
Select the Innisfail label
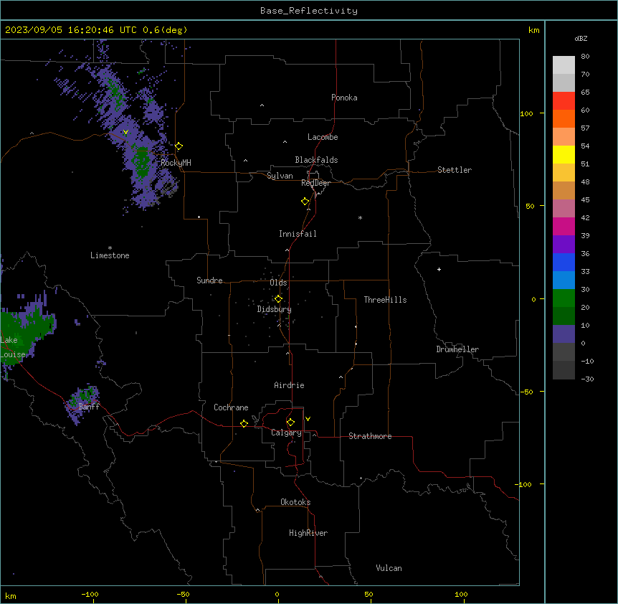click(298, 234)
